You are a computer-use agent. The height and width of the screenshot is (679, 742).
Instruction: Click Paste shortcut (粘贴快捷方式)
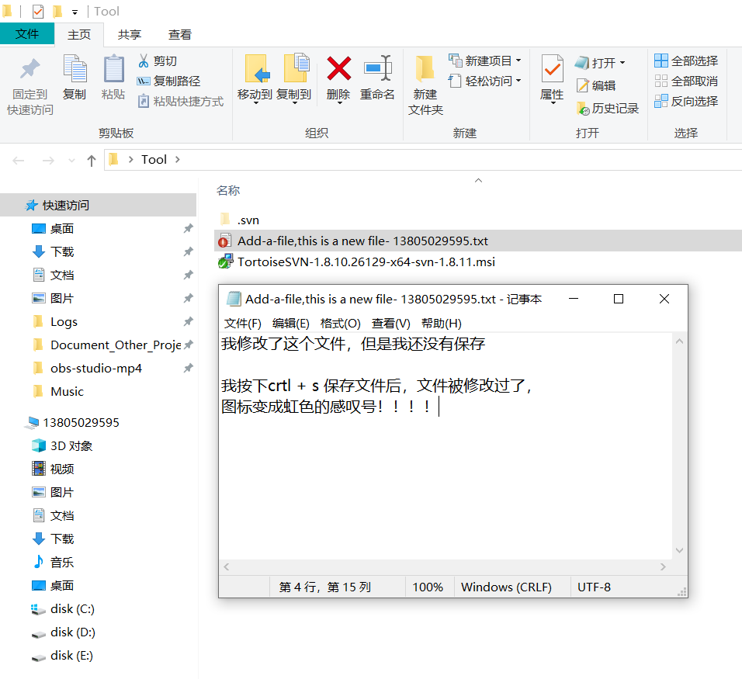pos(180,101)
